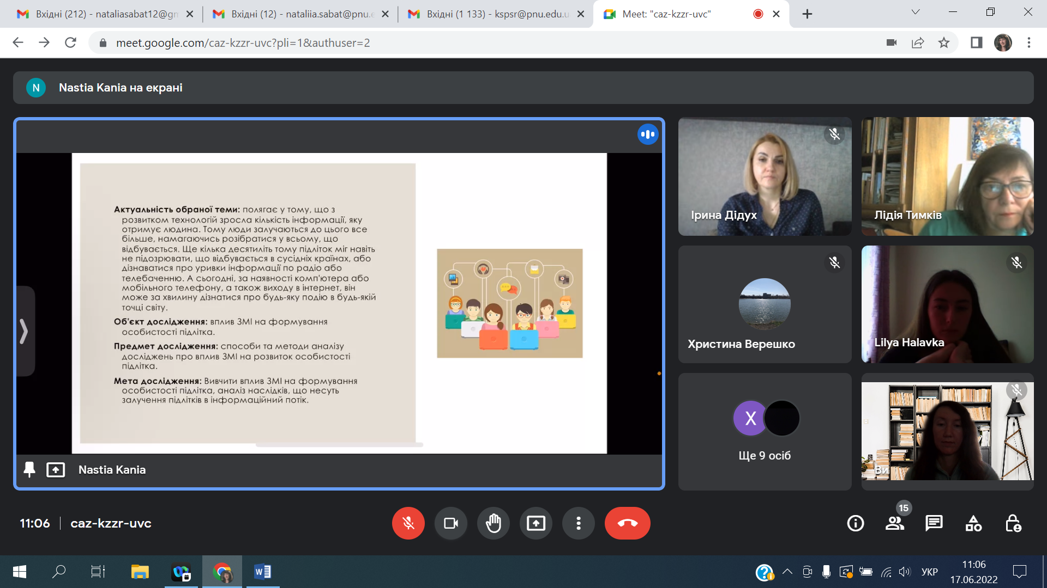Show participants list with 15 badge
The width and height of the screenshot is (1047, 588).
pos(894,523)
